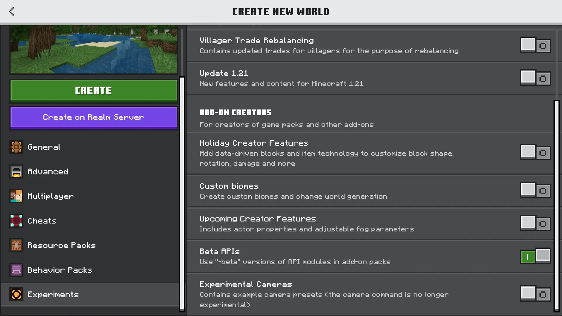Click 'Includes actor properties' description text
This screenshot has width=562, height=316.
tap(306, 229)
